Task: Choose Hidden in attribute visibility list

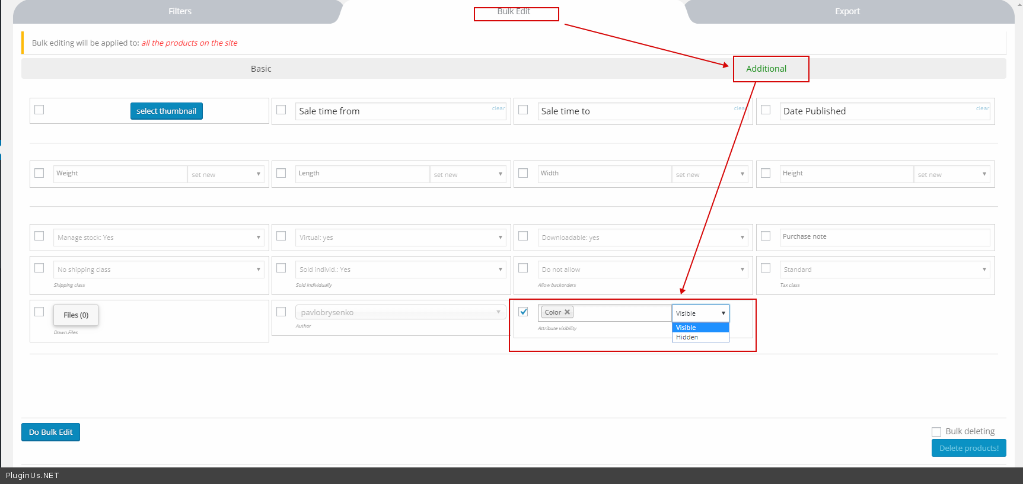Action: [x=687, y=337]
